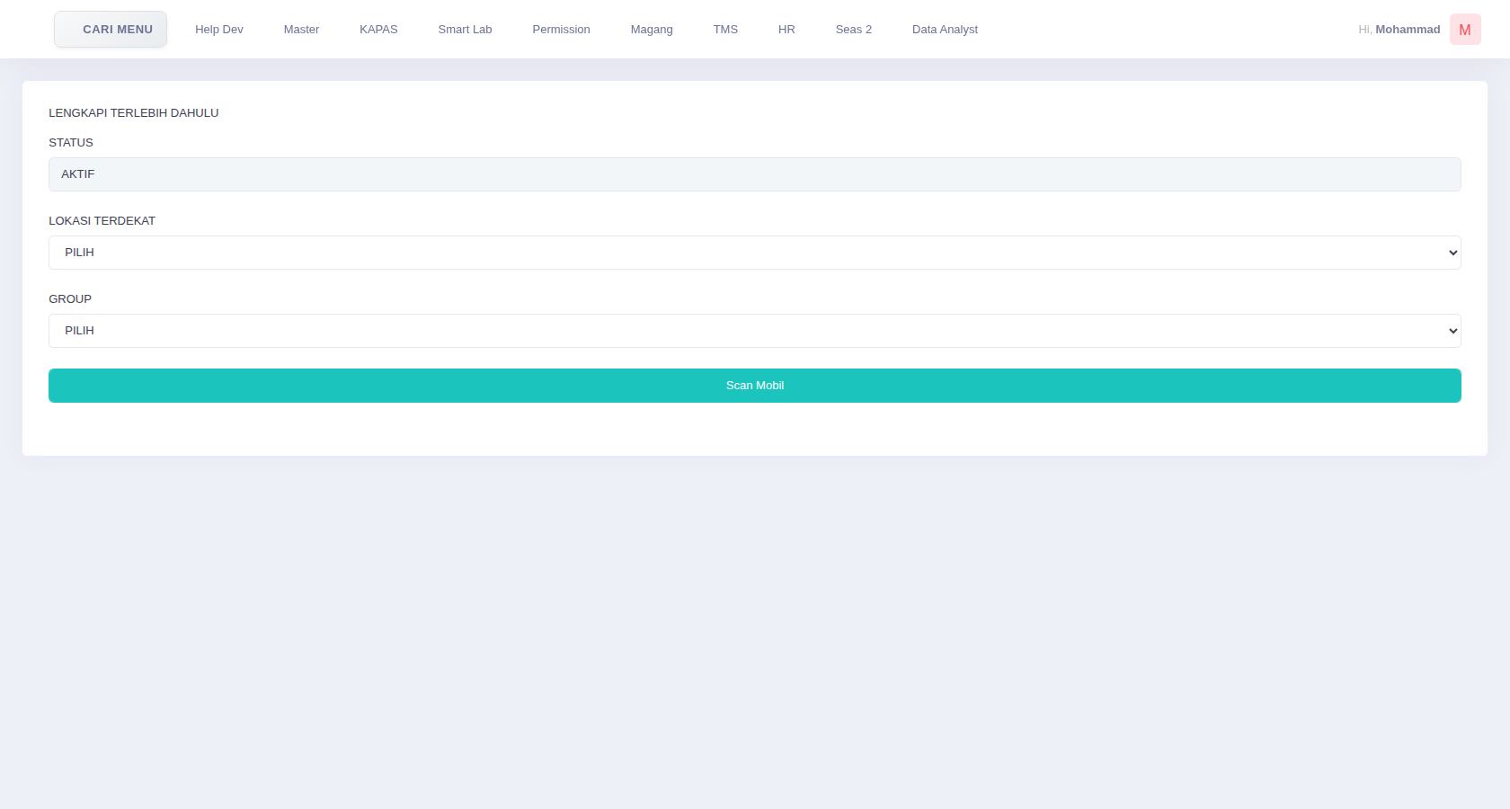Click the GROUP field label

point(70,299)
